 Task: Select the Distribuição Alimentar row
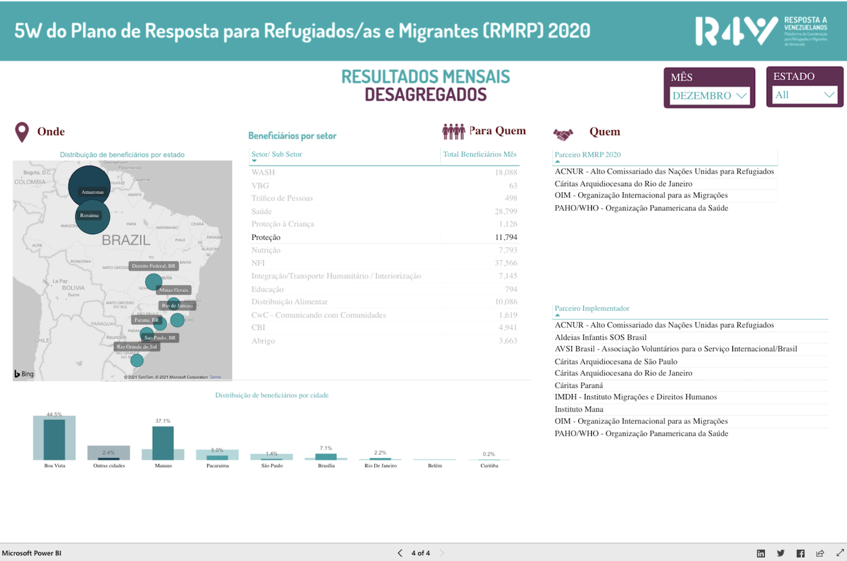384,302
